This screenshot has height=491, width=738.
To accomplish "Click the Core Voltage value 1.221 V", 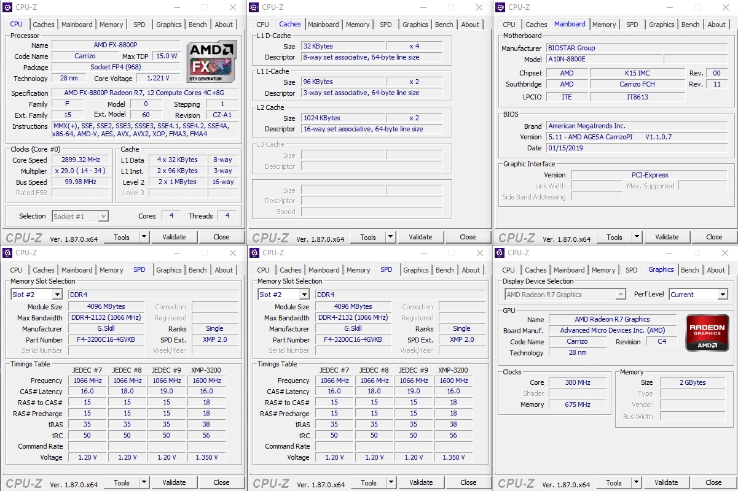I will [159, 79].
